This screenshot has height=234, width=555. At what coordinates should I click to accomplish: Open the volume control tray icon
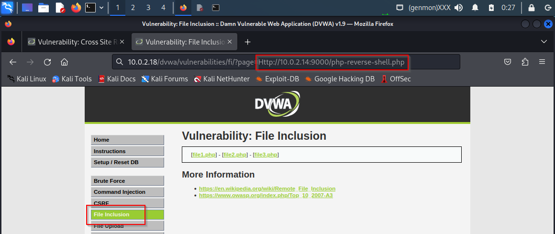(459, 8)
